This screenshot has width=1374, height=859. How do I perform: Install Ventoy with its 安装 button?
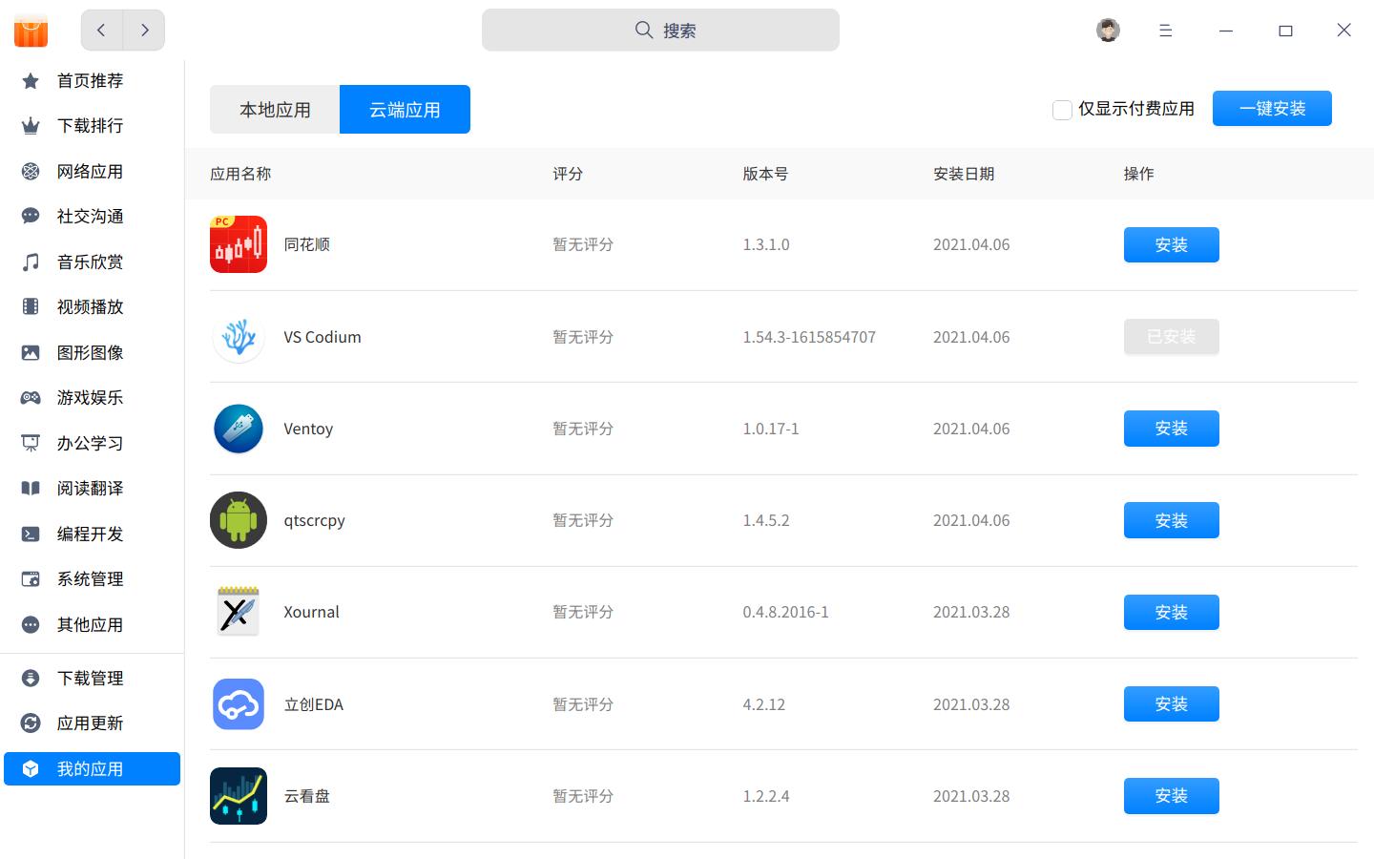1172,429
